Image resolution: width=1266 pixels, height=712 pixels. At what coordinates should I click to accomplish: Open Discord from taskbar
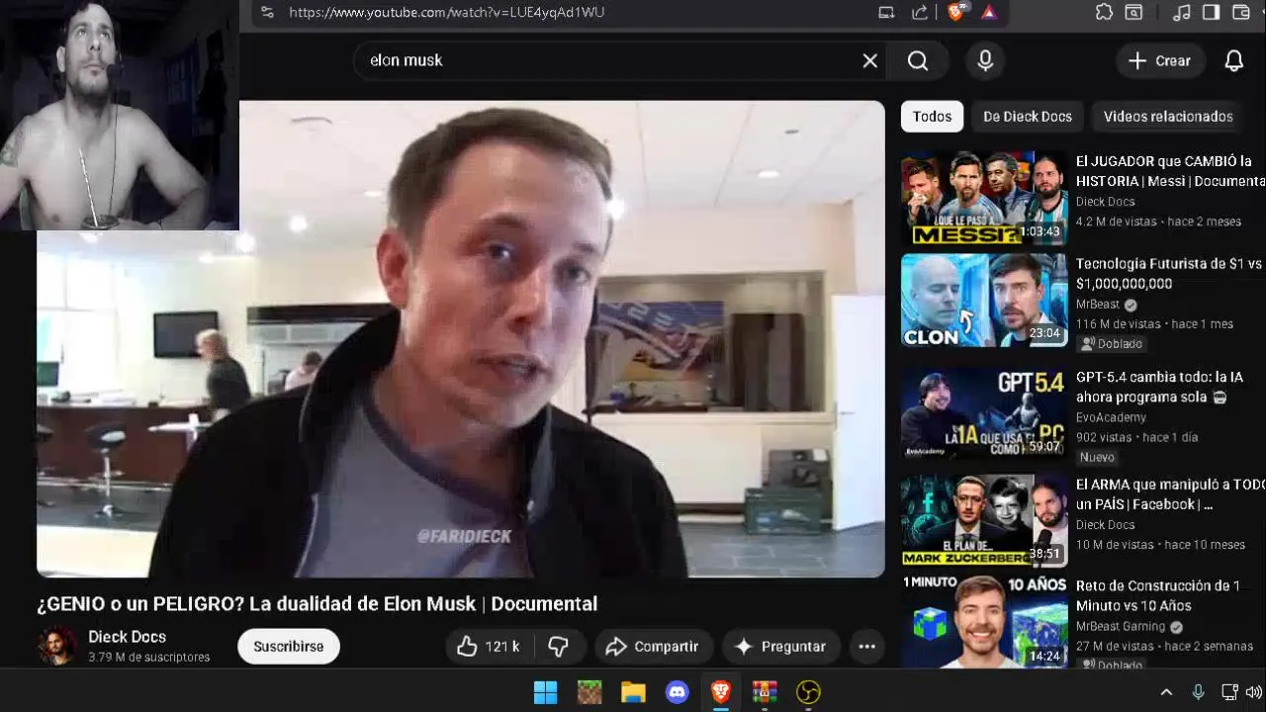click(678, 692)
